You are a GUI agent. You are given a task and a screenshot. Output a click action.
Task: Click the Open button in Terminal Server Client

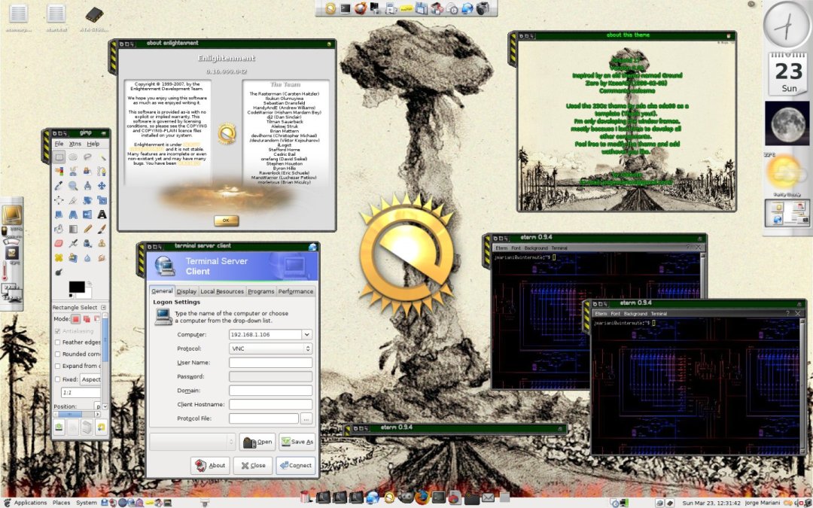257,442
